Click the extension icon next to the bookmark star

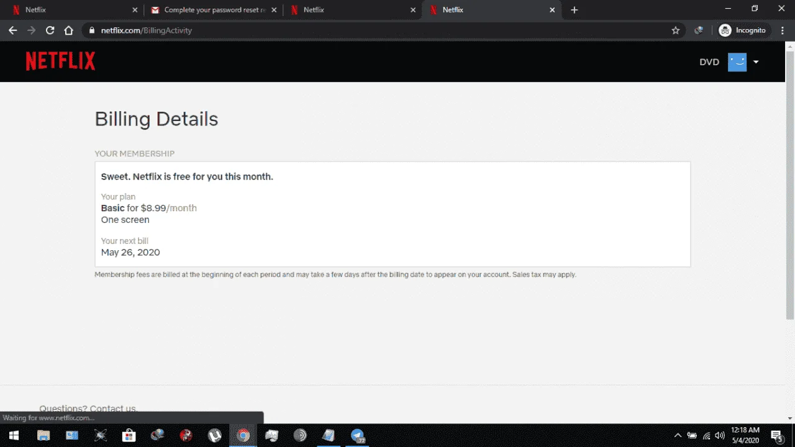(x=699, y=30)
